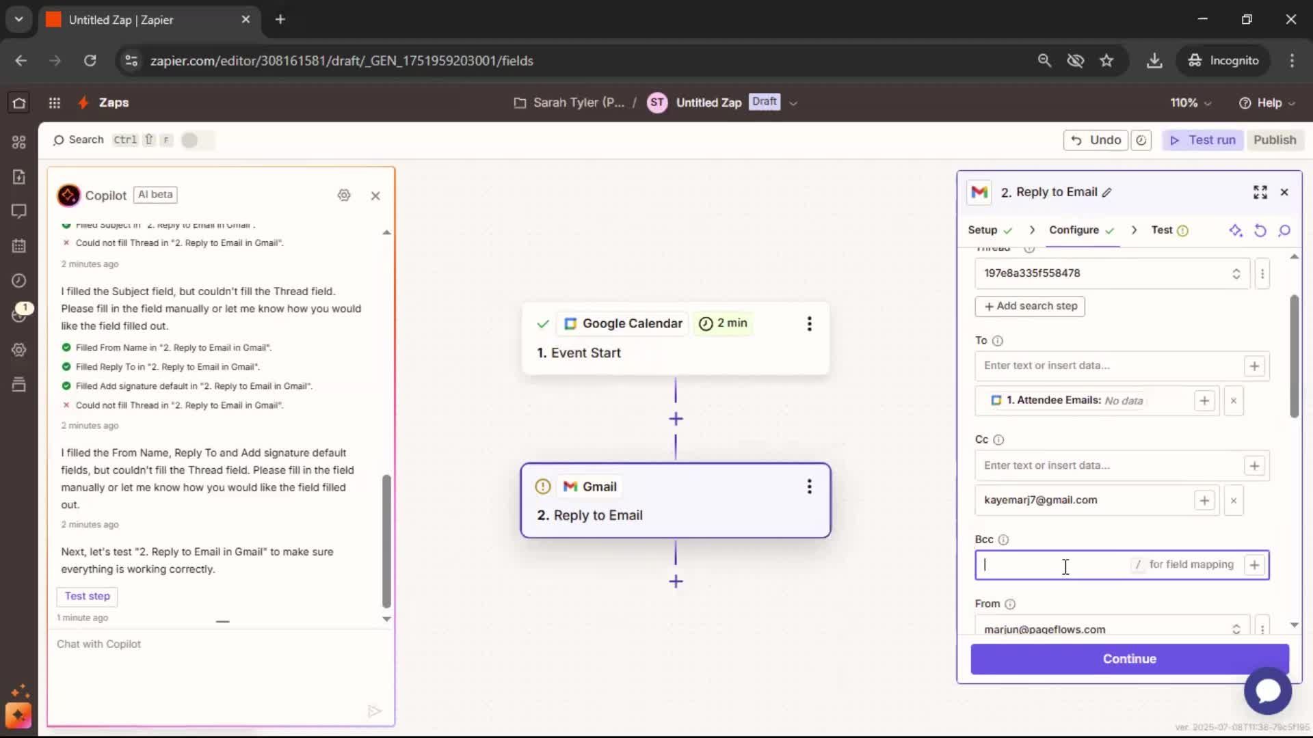The height and width of the screenshot is (738, 1313).
Task: Open the From email dropdown
Action: coord(1113,629)
